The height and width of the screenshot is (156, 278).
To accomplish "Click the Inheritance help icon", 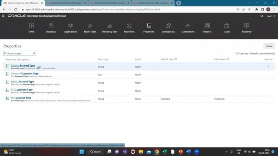I will click(228, 59).
